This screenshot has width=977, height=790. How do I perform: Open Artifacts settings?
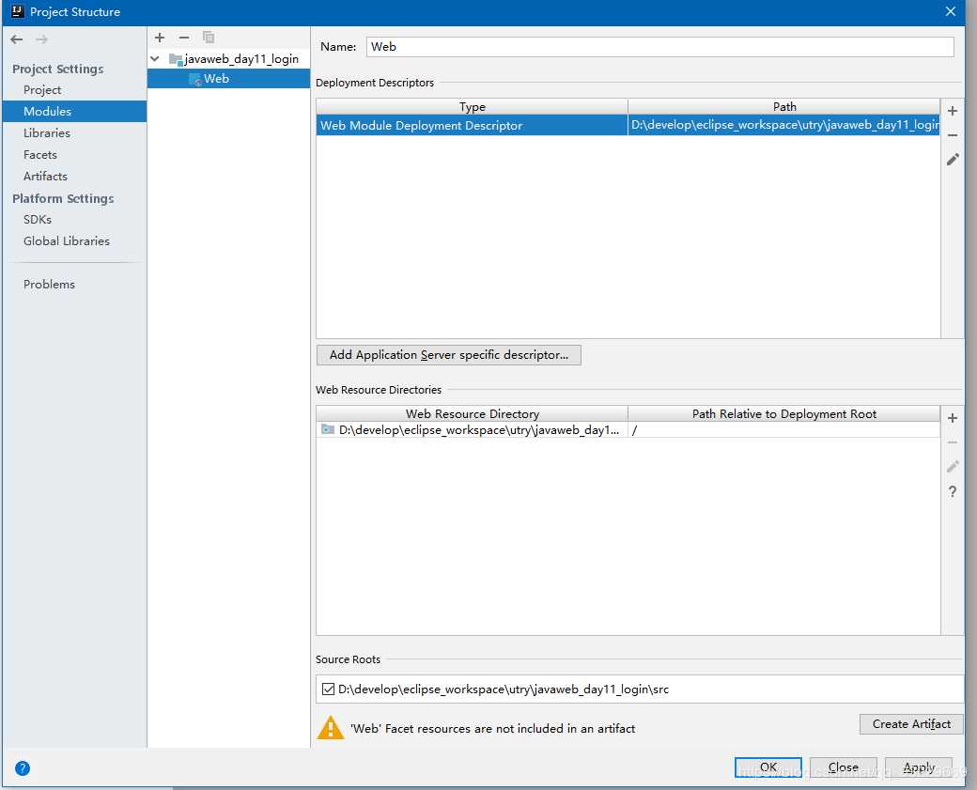(45, 177)
